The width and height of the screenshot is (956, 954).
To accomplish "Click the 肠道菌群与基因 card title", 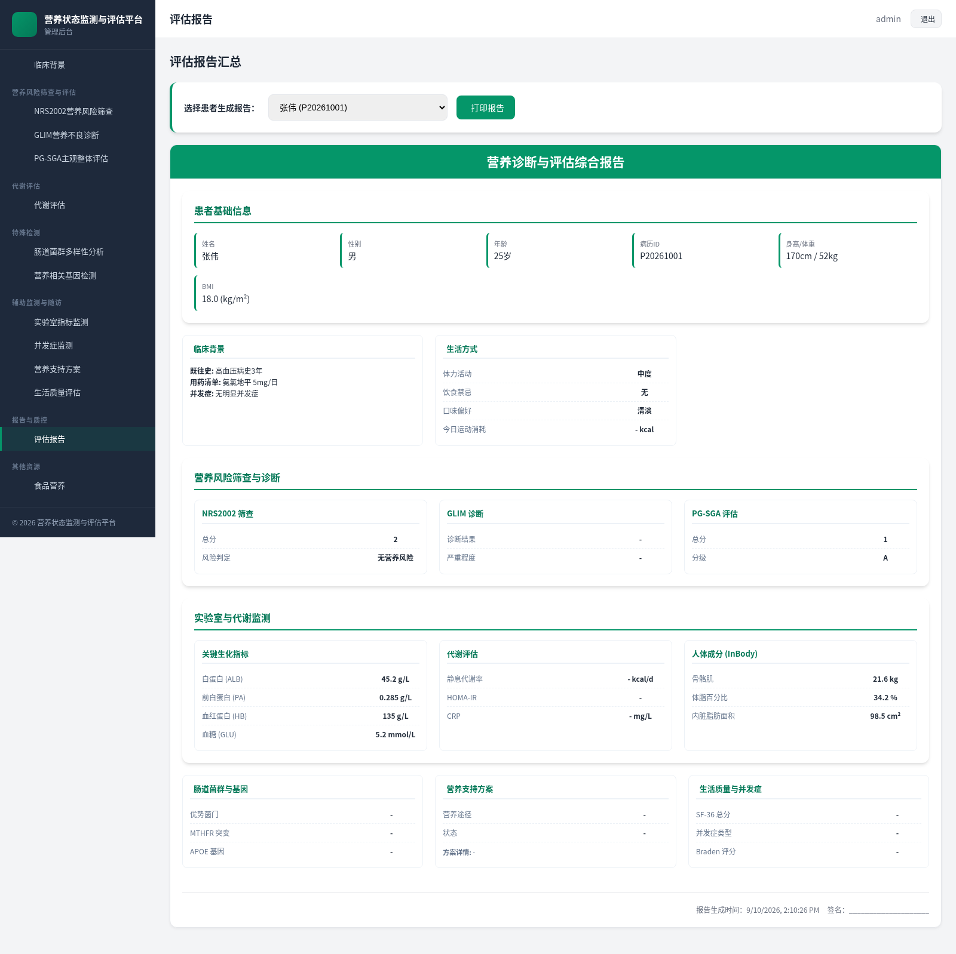I will click(220, 789).
